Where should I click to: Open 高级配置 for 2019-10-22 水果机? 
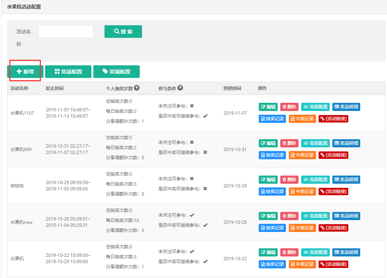(x=315, y=252)
